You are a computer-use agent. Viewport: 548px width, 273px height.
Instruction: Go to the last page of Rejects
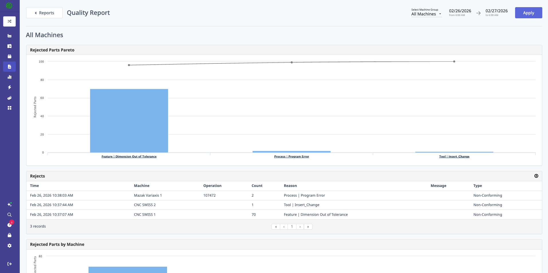308,227
